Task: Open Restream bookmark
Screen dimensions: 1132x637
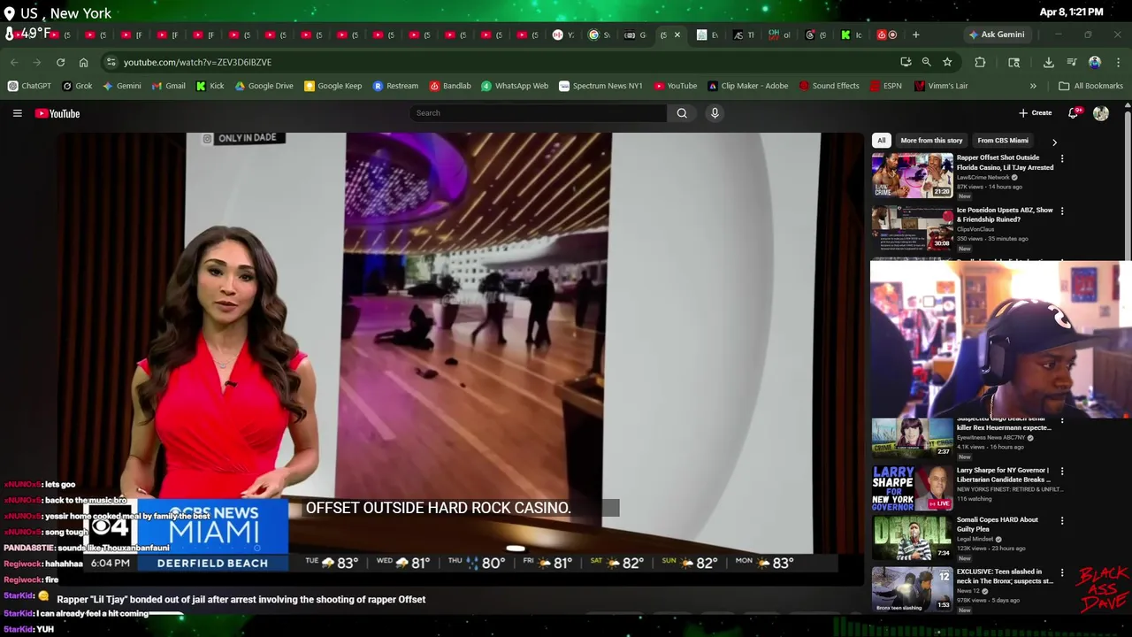Action: pos(395,86)
